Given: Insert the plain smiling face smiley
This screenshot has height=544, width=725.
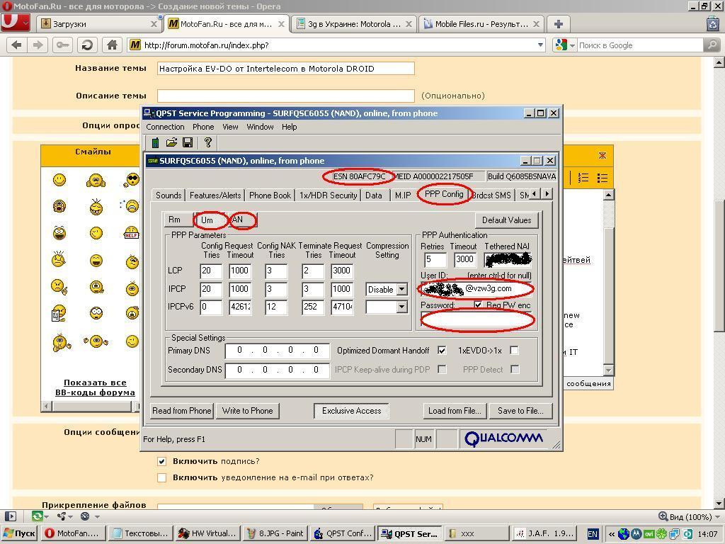Looking at the screenshot, I should click(59, 180).
